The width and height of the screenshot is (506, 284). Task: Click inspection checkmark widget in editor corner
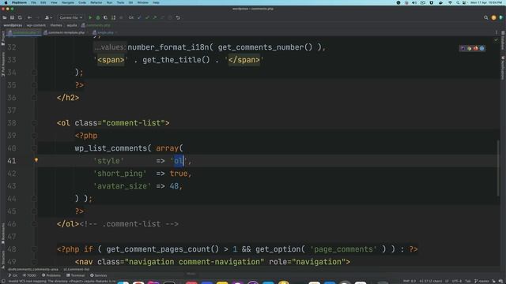click(496, 40)
